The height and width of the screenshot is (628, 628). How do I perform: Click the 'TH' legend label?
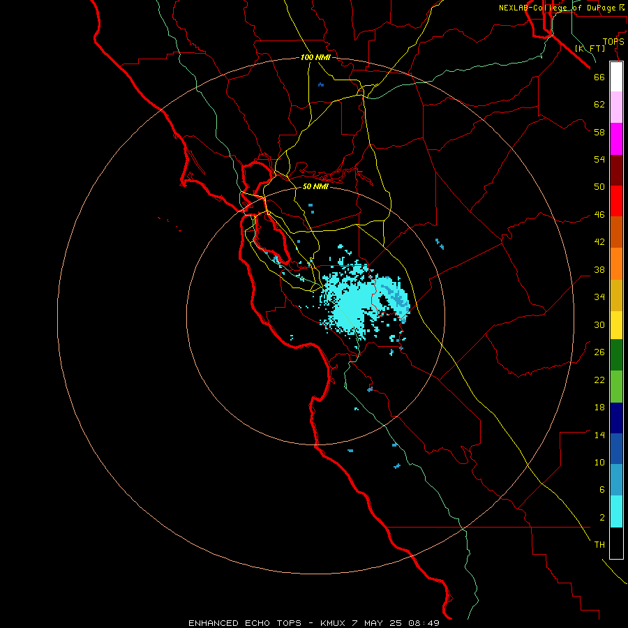[x=599, y=545]
